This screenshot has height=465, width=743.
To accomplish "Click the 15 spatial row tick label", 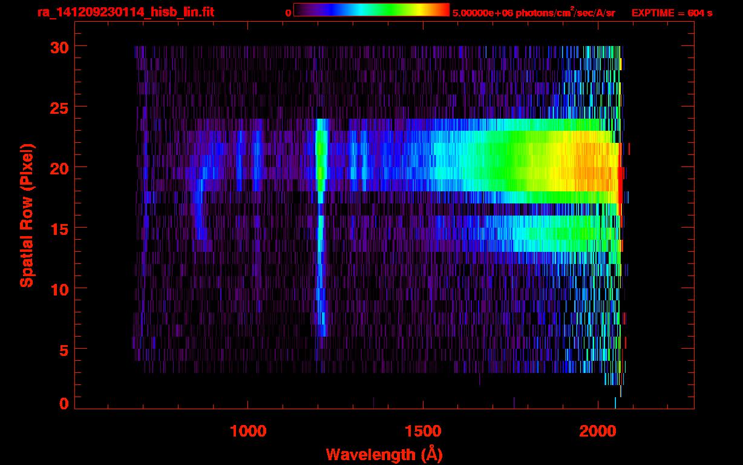I will coord(59,228).
